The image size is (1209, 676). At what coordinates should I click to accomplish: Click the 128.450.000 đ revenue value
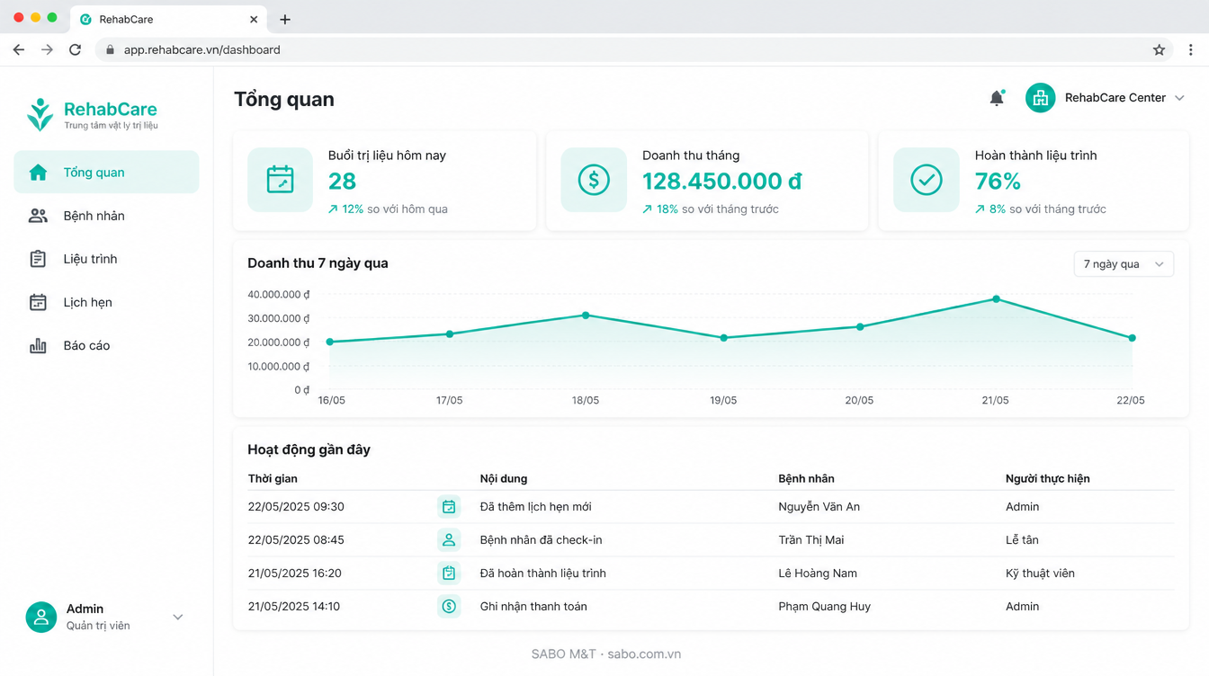(721, 182)
